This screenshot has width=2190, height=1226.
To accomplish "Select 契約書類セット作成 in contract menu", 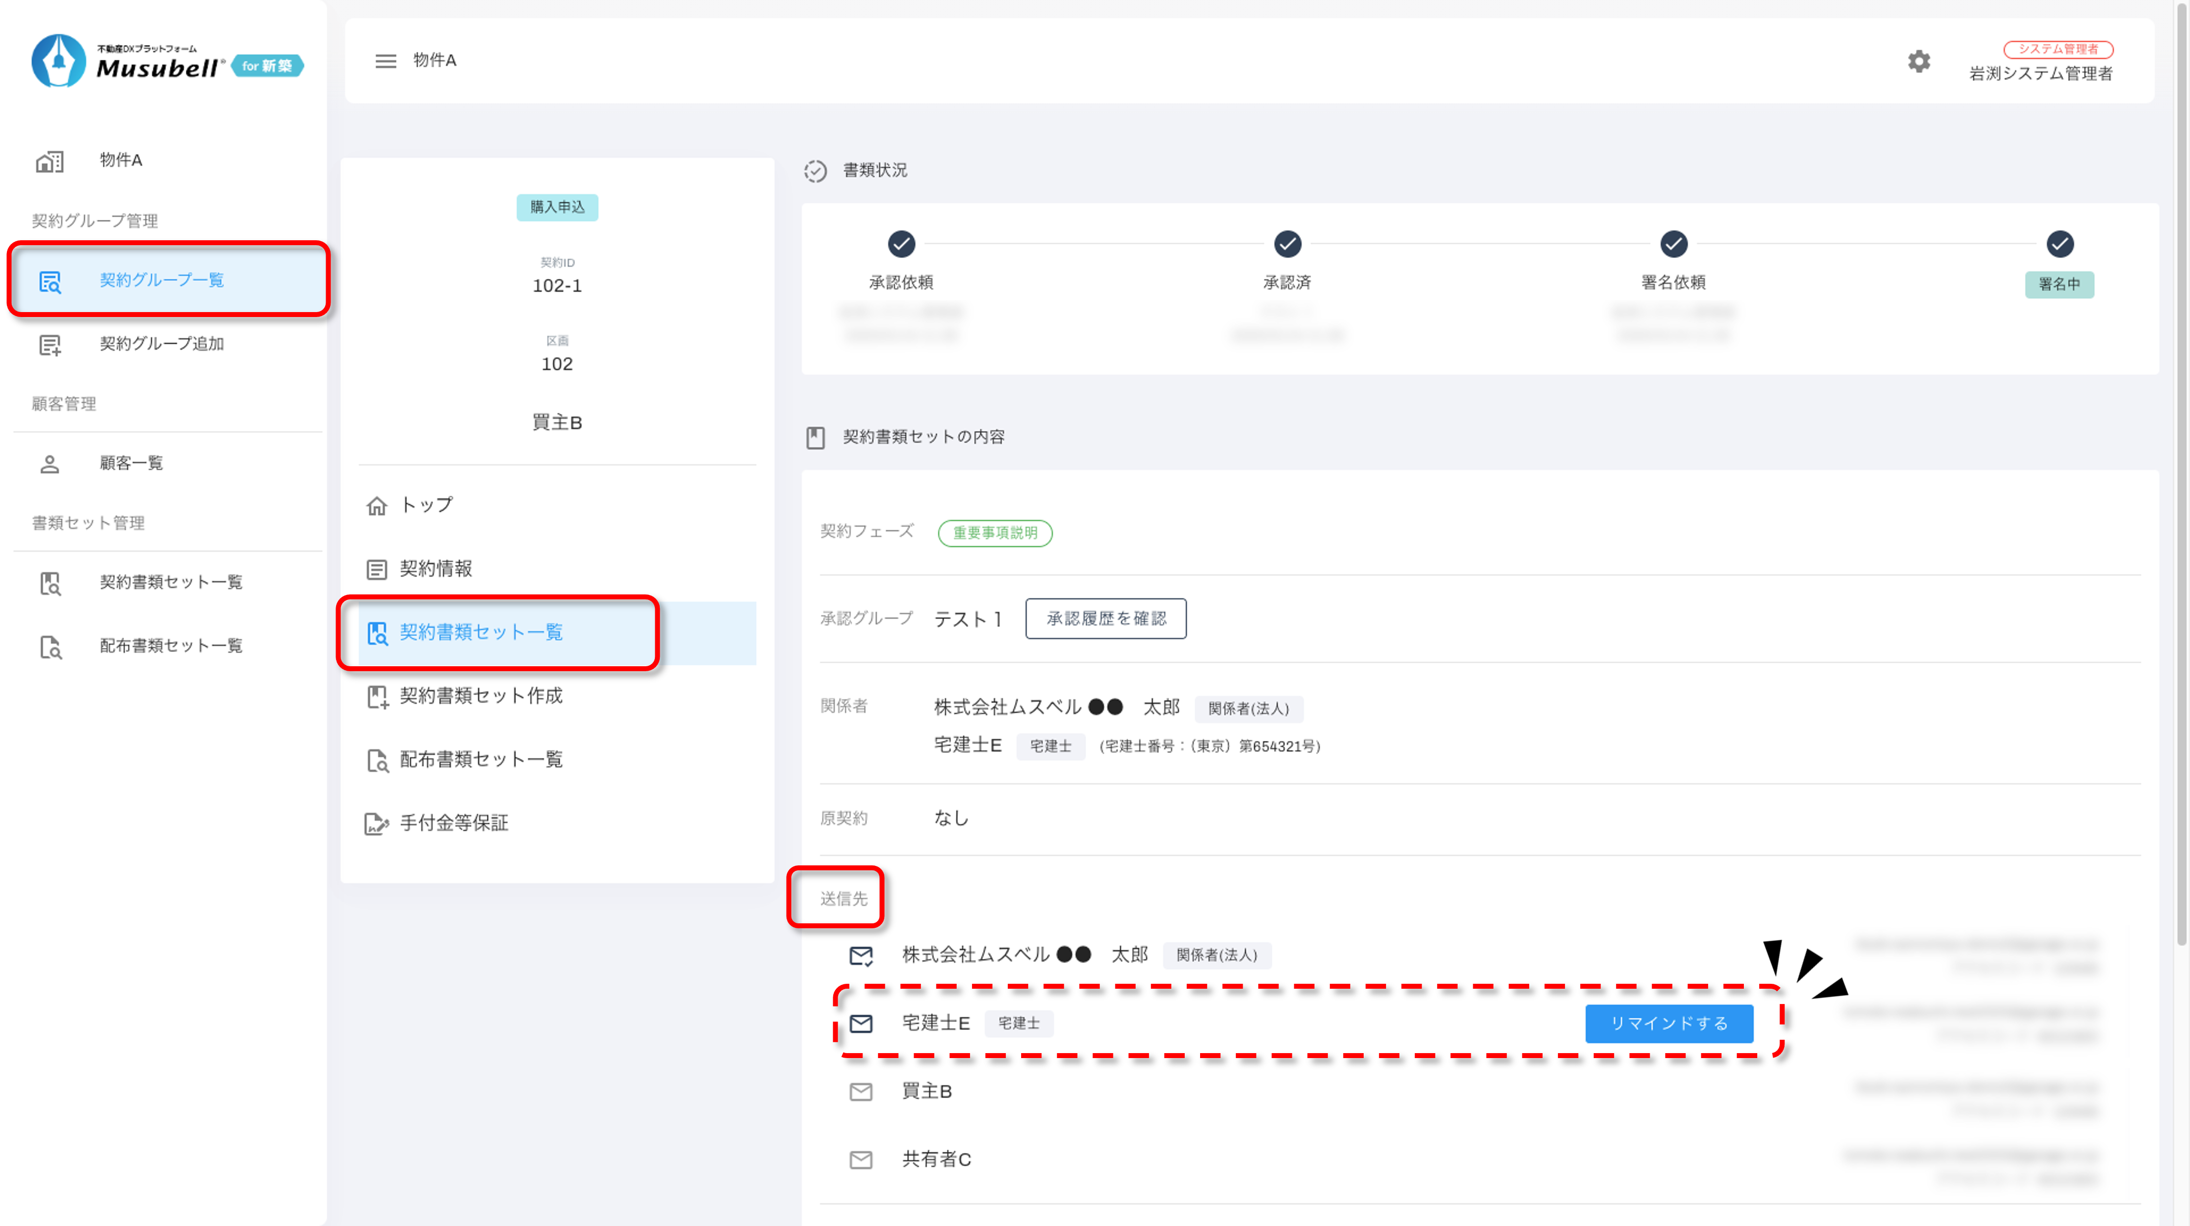I will 480,696.
